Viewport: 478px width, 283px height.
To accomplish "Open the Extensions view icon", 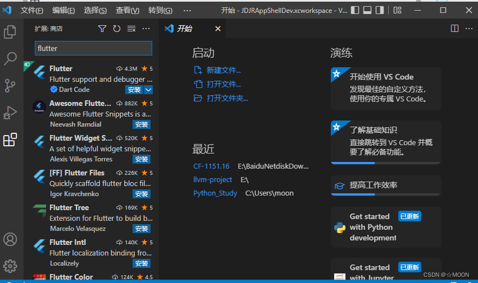I will point(10,140).
